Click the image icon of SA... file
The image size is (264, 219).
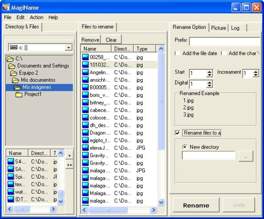click(x=11, y=169)
